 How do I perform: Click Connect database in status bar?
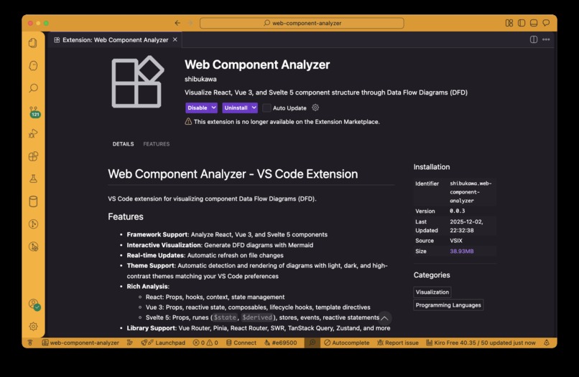click(241, 343)
